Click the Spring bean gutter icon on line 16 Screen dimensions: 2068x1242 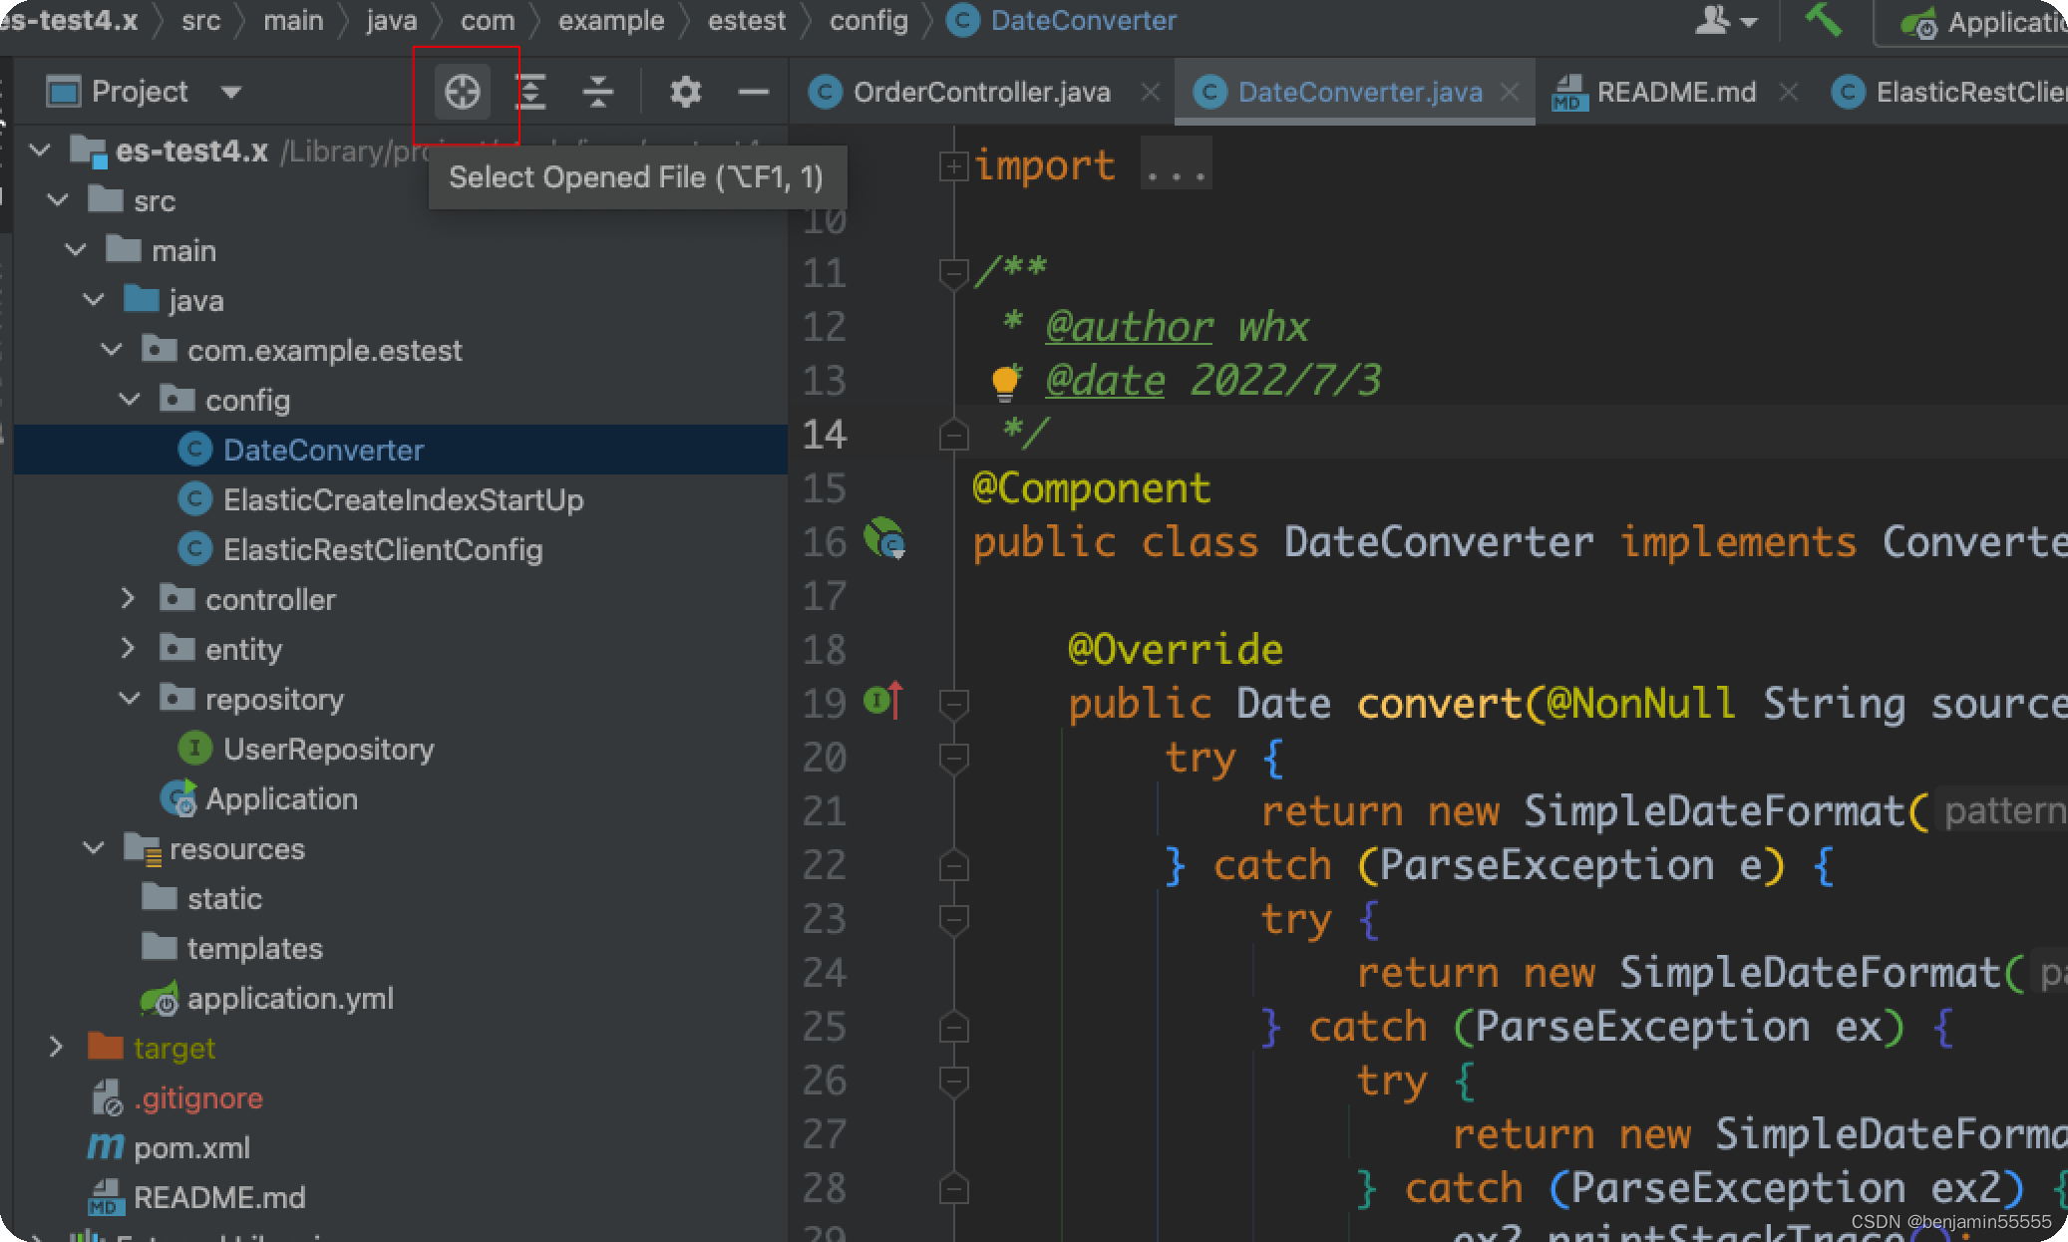884,539
